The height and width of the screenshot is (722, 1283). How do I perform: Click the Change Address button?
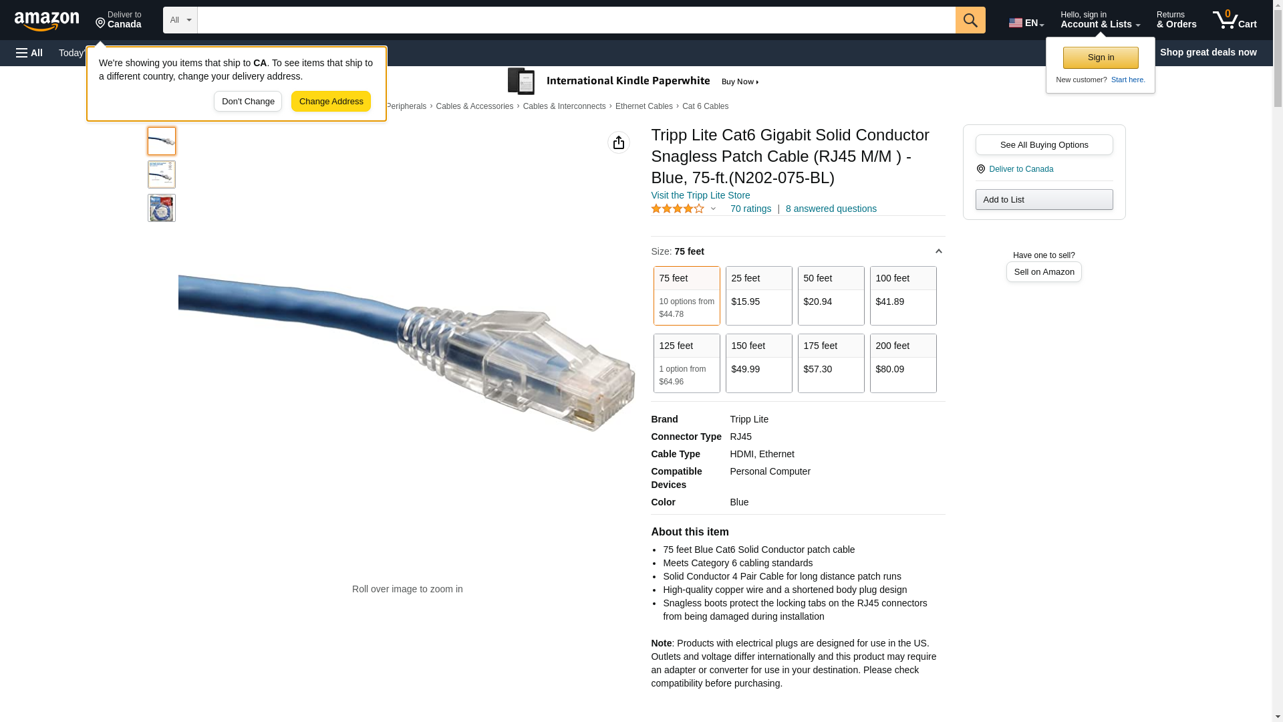(x=331, y=102)
